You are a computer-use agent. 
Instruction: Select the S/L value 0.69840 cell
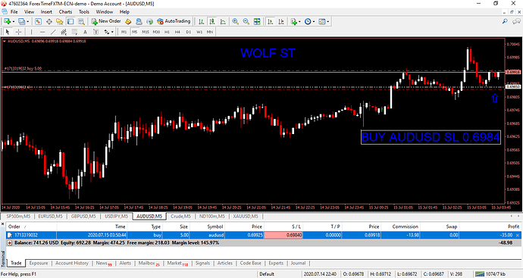283,235
